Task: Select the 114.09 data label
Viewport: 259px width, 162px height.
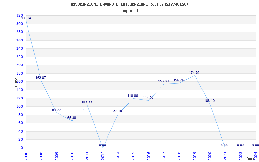Action: pos(148,98)
